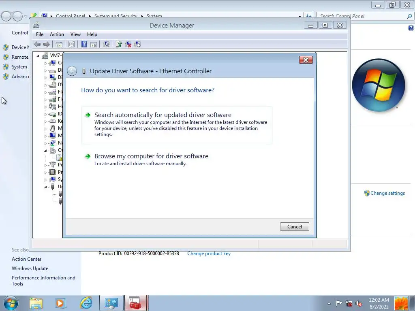Open Performance Information and Tools link
The image size is (415, 311).
pyautogui.click(x=43, y=281)
